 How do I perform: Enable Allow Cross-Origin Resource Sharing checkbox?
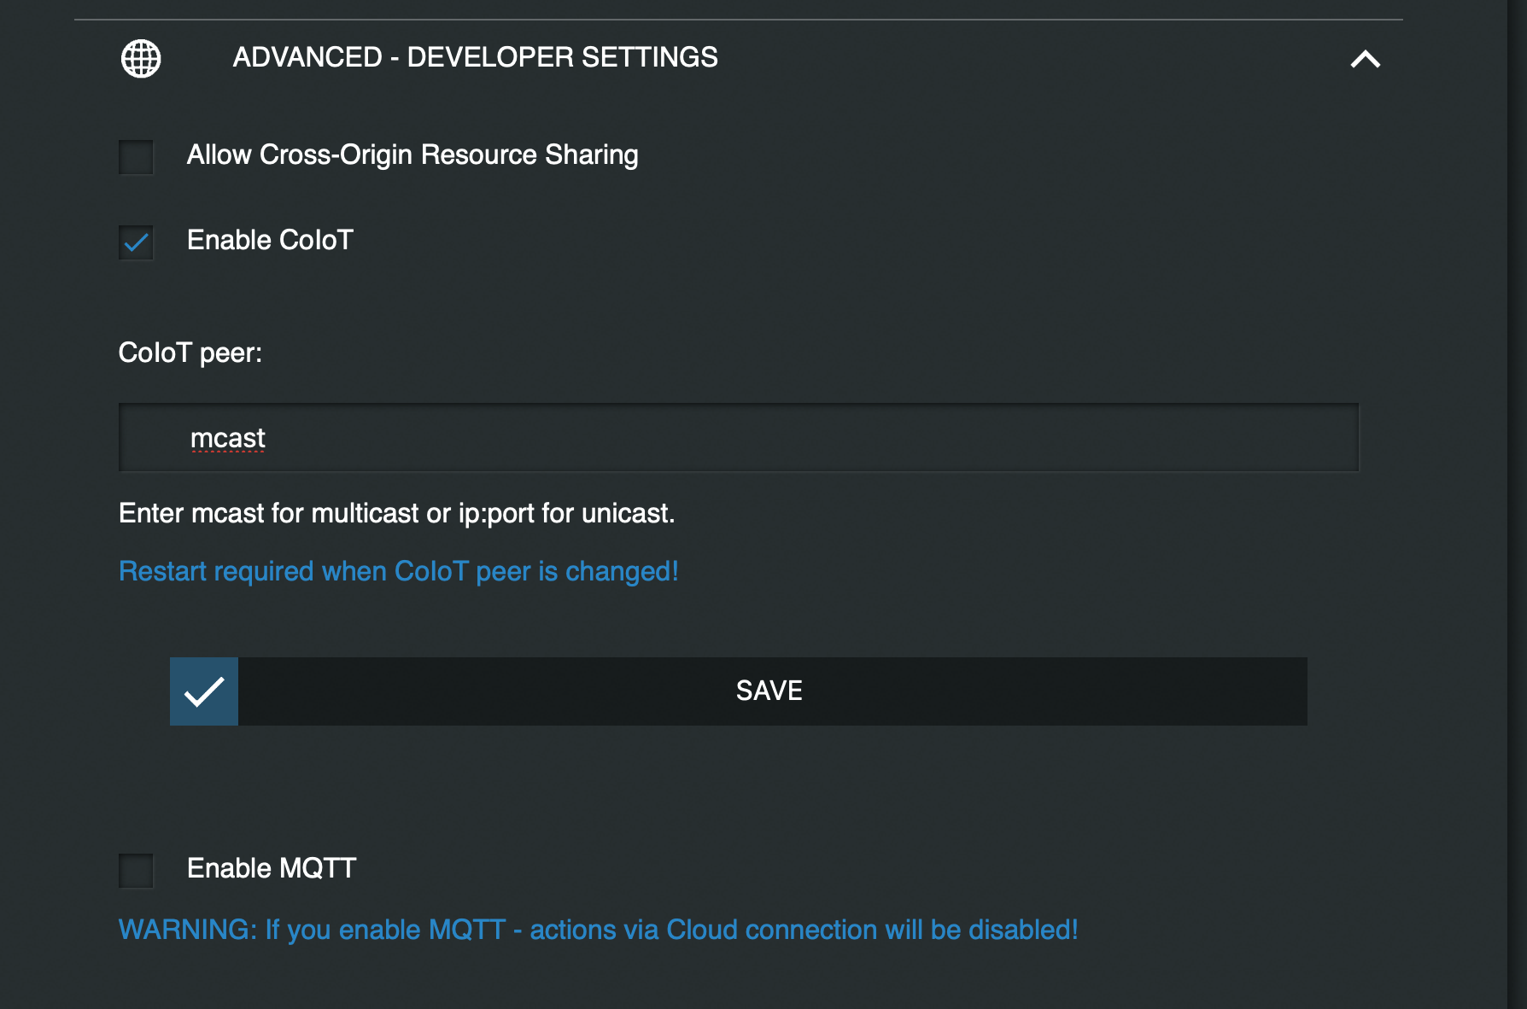(x=136, y=157)
